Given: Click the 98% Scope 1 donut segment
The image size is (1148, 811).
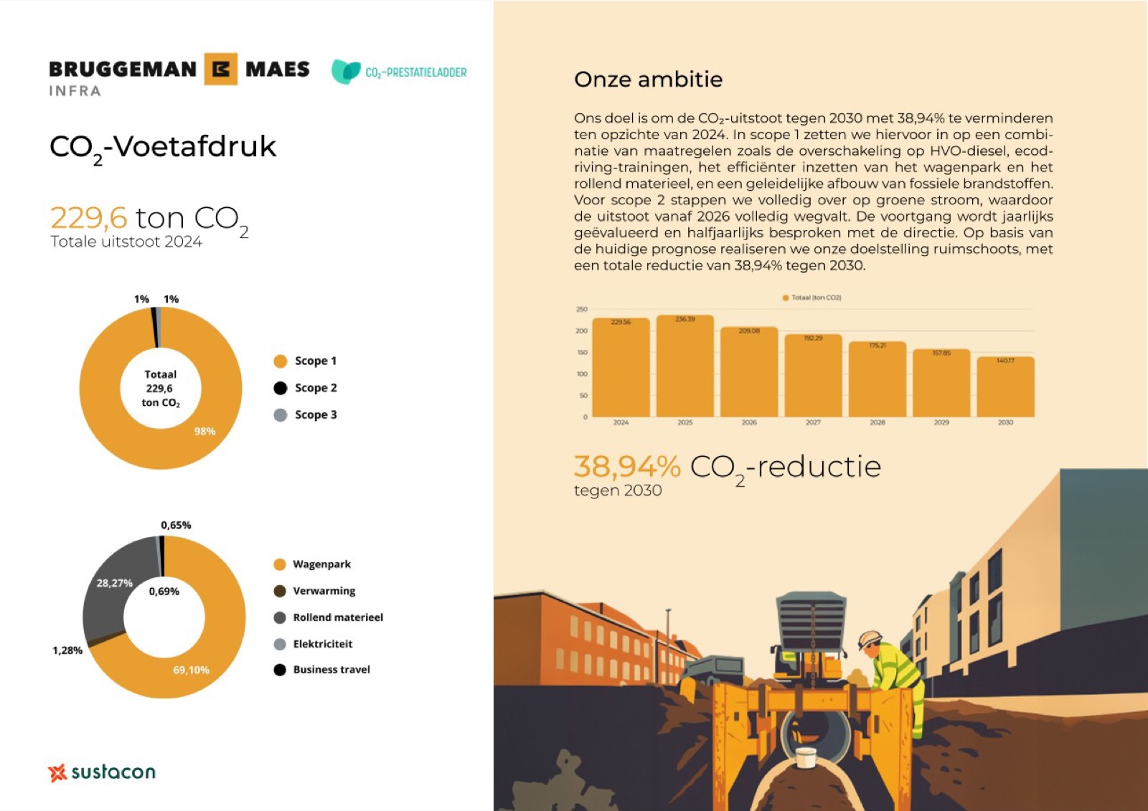Looking at the screenshot, I should click(204, 431).
